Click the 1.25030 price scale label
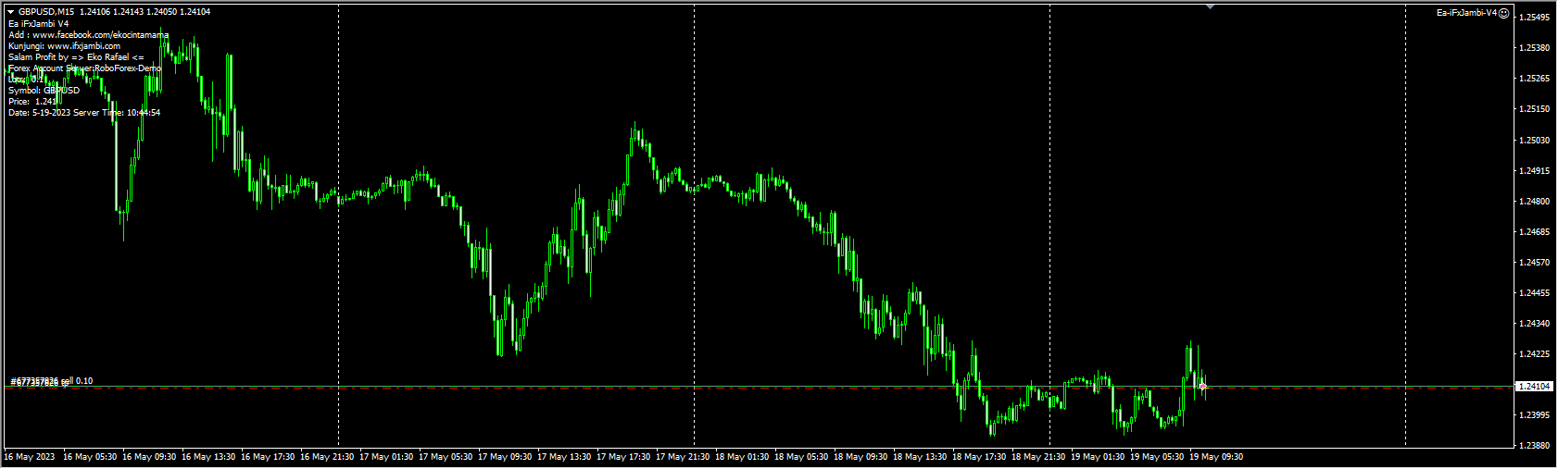 (x=1537, y=141)
